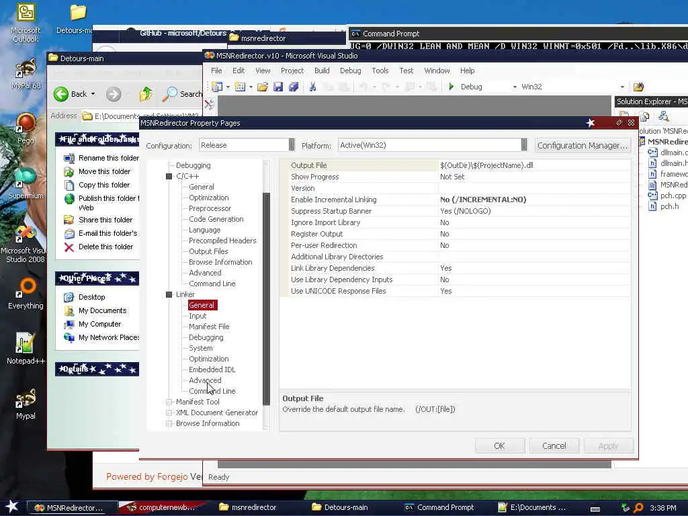This screenshot has height=516, width=688.
Task: Switch to Command Prompt taskbar button
Action: [439, 507]
